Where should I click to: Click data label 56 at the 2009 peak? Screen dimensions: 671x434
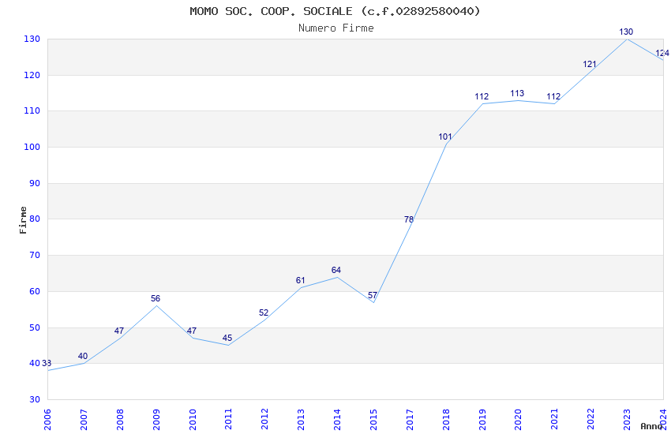click(x=156, y=298)
